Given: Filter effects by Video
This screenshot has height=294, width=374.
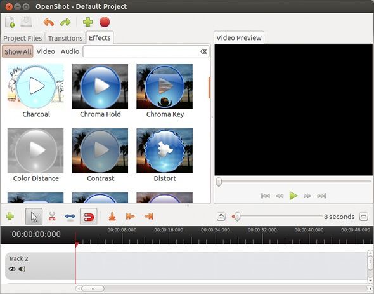Looking at the screenshot, I should click(46, 51).
